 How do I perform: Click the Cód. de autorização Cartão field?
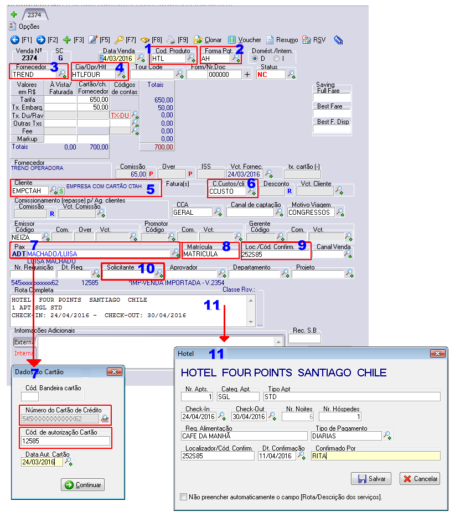(66, 441)
